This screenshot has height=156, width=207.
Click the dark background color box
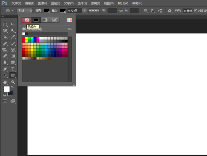tap(11, 94)
